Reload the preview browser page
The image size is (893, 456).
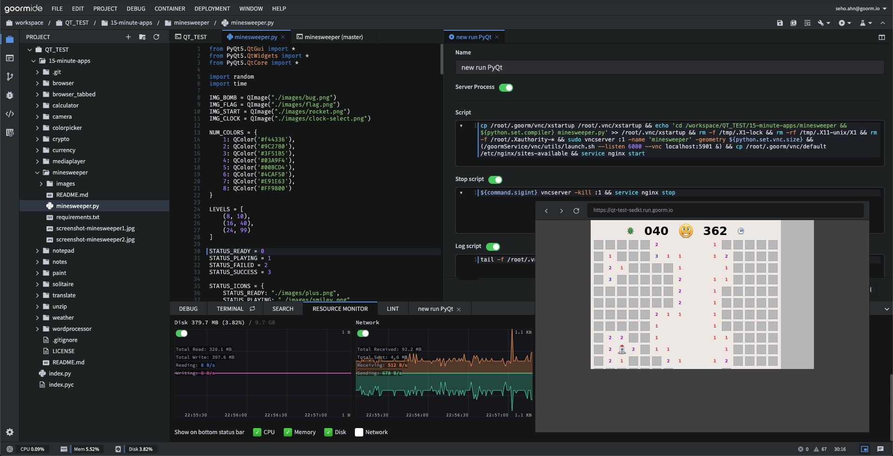576,210
